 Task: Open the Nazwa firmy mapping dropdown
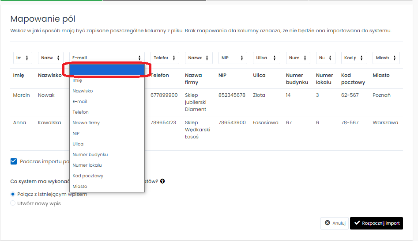click(x=199, y=58)
